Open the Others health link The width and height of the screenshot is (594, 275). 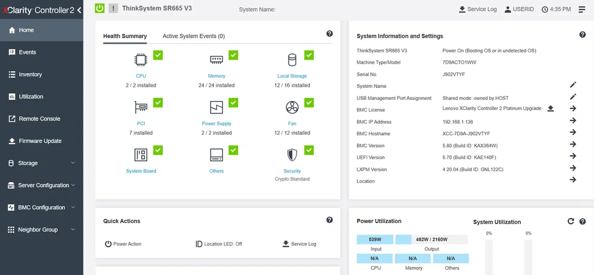[216, 171]
